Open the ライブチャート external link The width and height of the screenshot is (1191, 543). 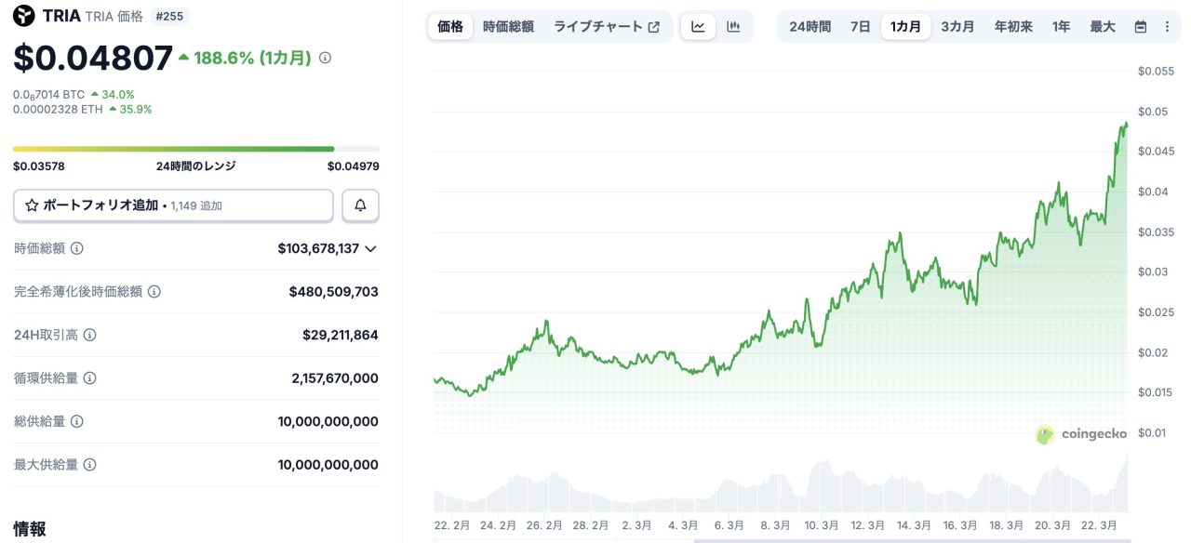click(x=606, y=26)
